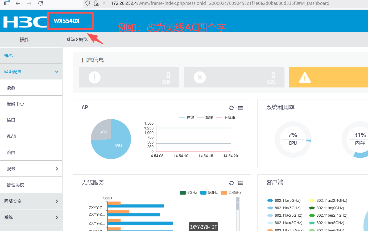The height and width of the screenshot is (231, 368).
Task: Open 概览 in the sidebar
Action: point(31,56)
